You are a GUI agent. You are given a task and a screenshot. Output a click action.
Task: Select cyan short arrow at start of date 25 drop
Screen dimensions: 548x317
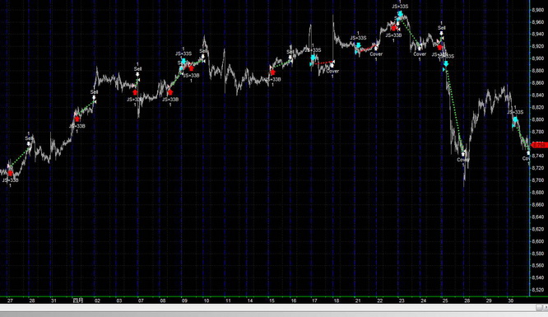pyautogui.click(x=446, y=63)
